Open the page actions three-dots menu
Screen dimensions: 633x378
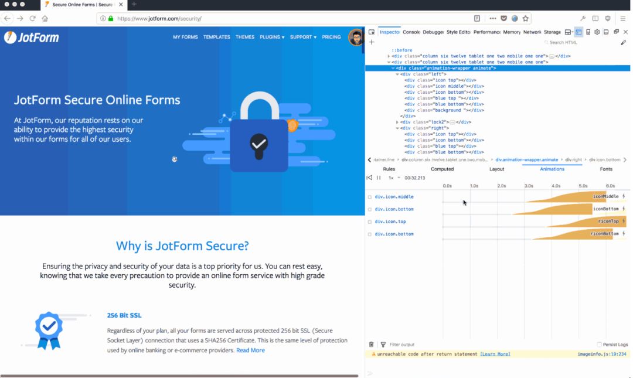click(492, 18)
